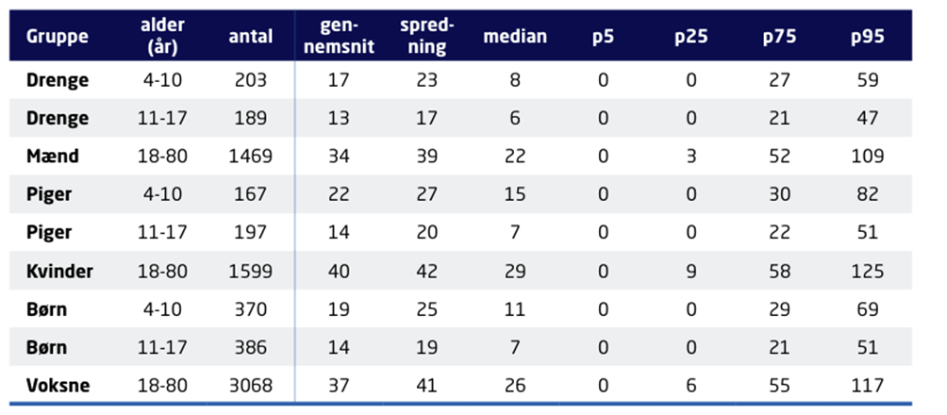Select the Voksne row label

coord(58,386)
